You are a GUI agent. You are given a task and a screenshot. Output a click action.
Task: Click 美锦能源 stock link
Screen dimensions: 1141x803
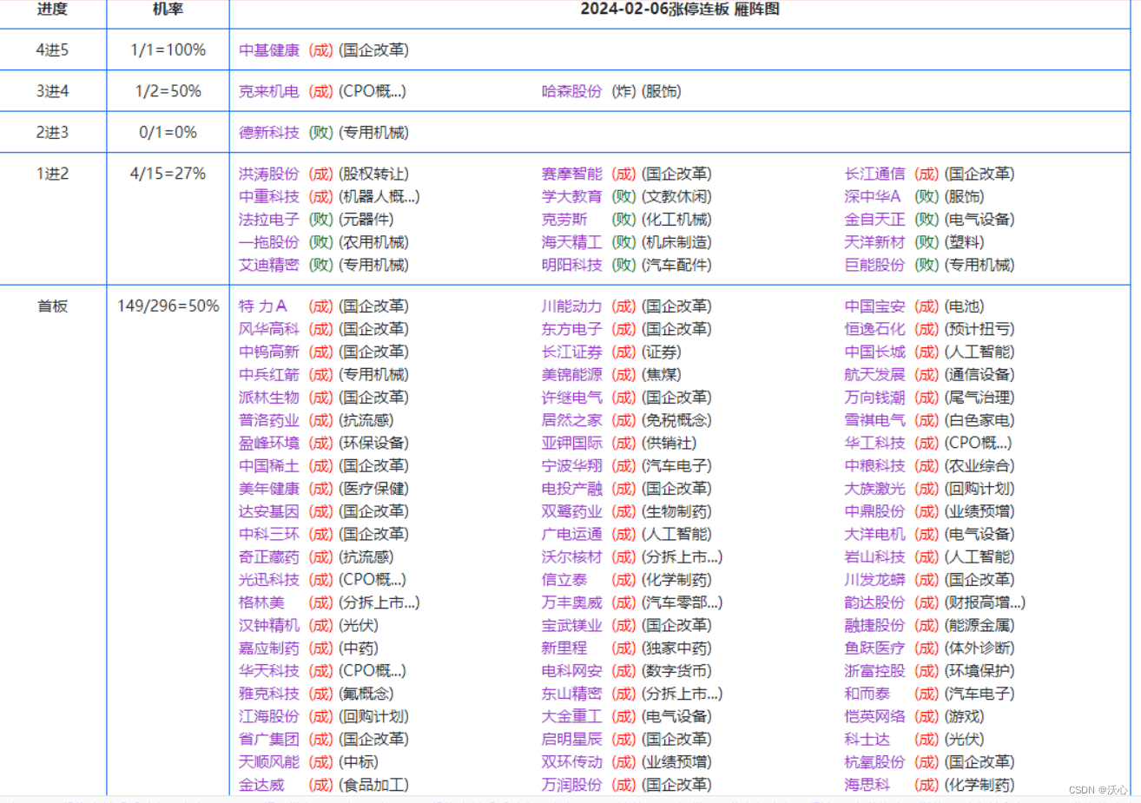(x=572, y=374)
